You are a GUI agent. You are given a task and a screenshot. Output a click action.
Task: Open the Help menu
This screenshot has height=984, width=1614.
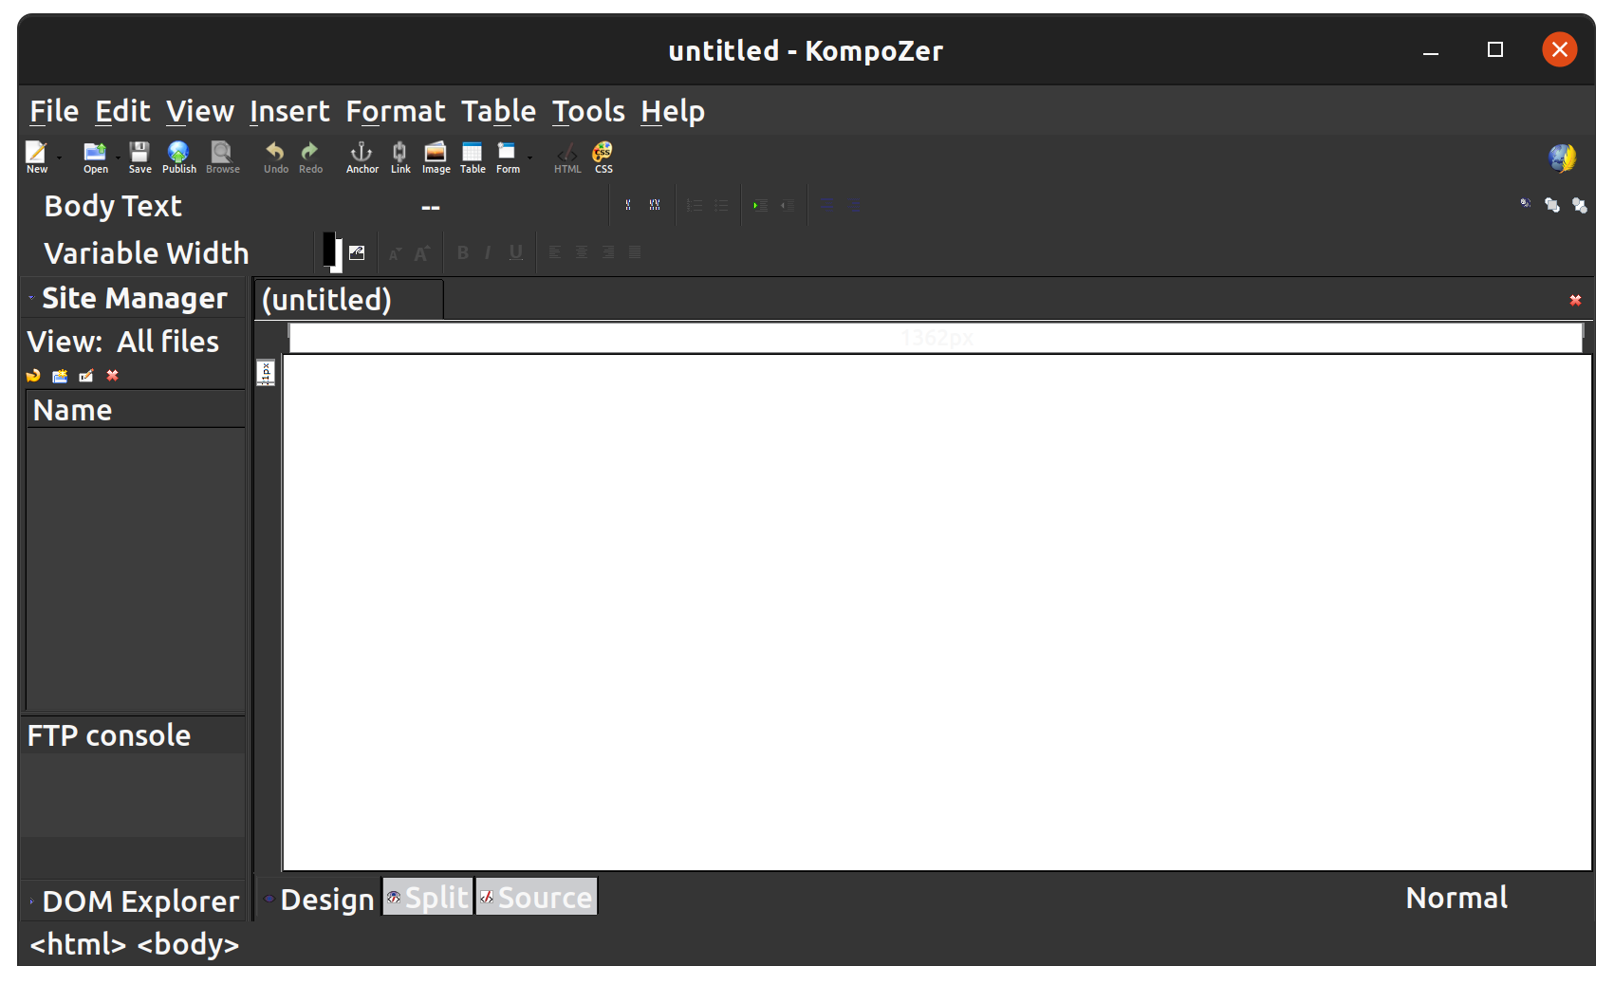pyautogui.click(x=673, y=112)
